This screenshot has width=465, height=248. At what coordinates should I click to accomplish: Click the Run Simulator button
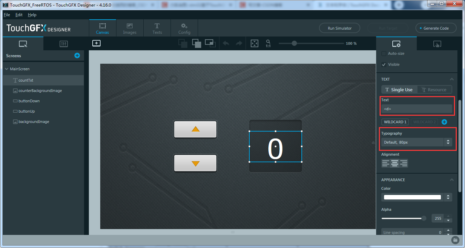pyautogui.click(x=339, y=28)
